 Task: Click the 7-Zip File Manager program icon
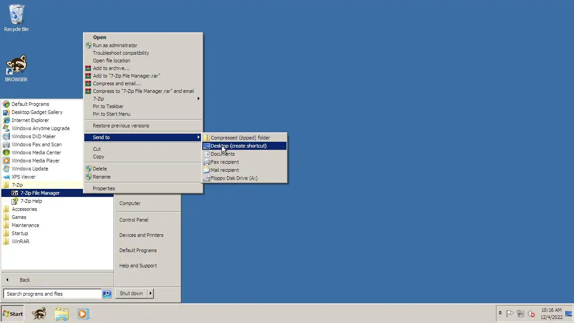[15, 193]
